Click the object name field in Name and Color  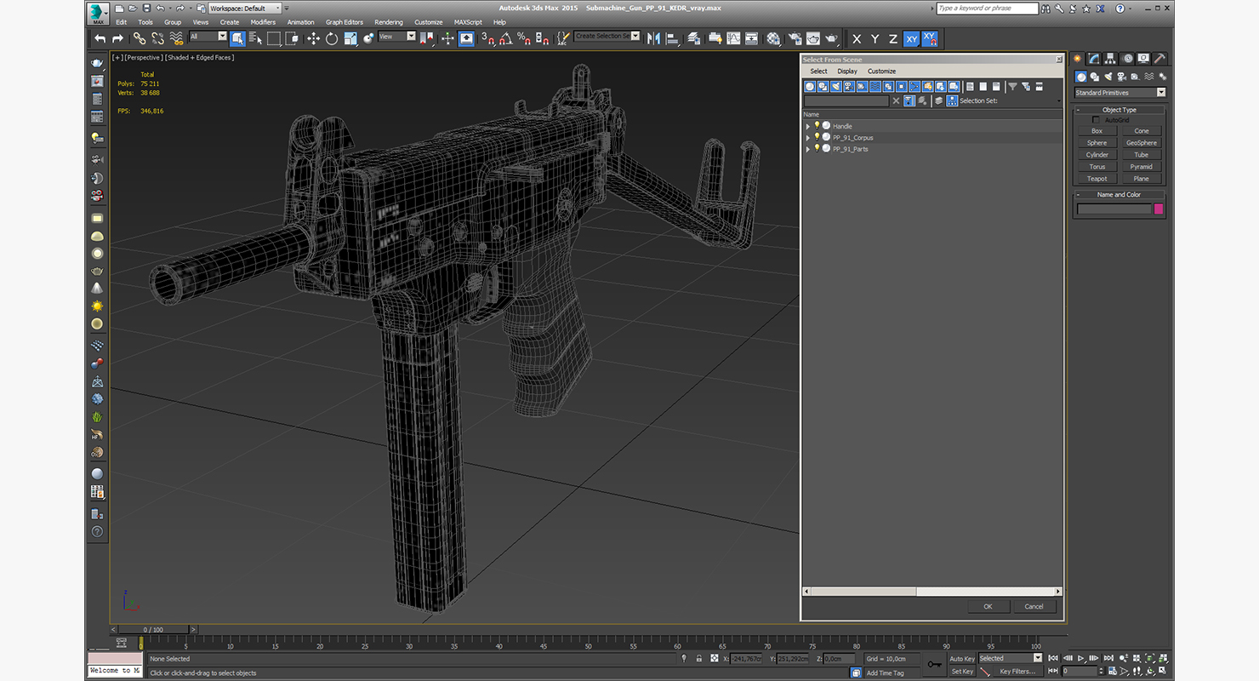pos(1114,209)
